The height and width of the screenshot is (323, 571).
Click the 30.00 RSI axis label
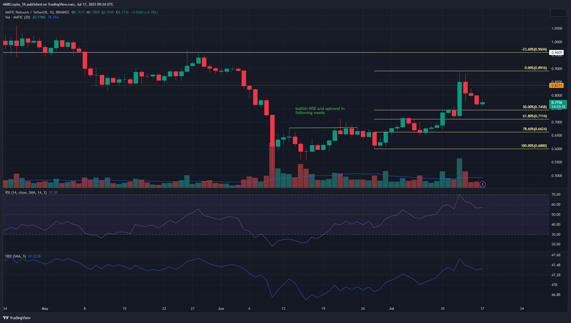click(556, 235)
